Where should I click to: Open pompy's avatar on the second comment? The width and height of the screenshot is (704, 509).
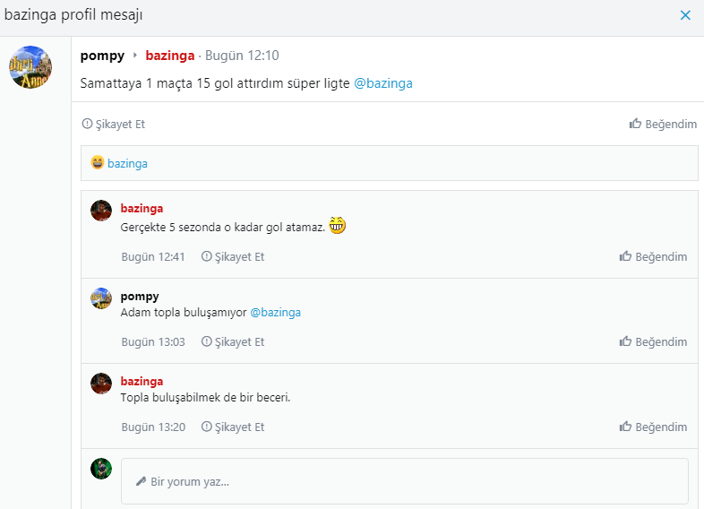[101, 298]
